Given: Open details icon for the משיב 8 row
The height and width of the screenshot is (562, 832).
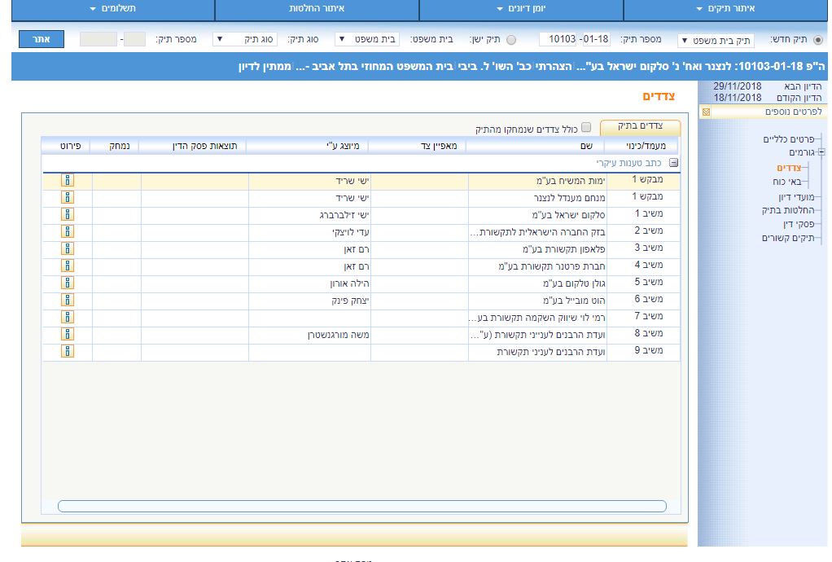Looking at the screenshot, I should tap(68, 334).
